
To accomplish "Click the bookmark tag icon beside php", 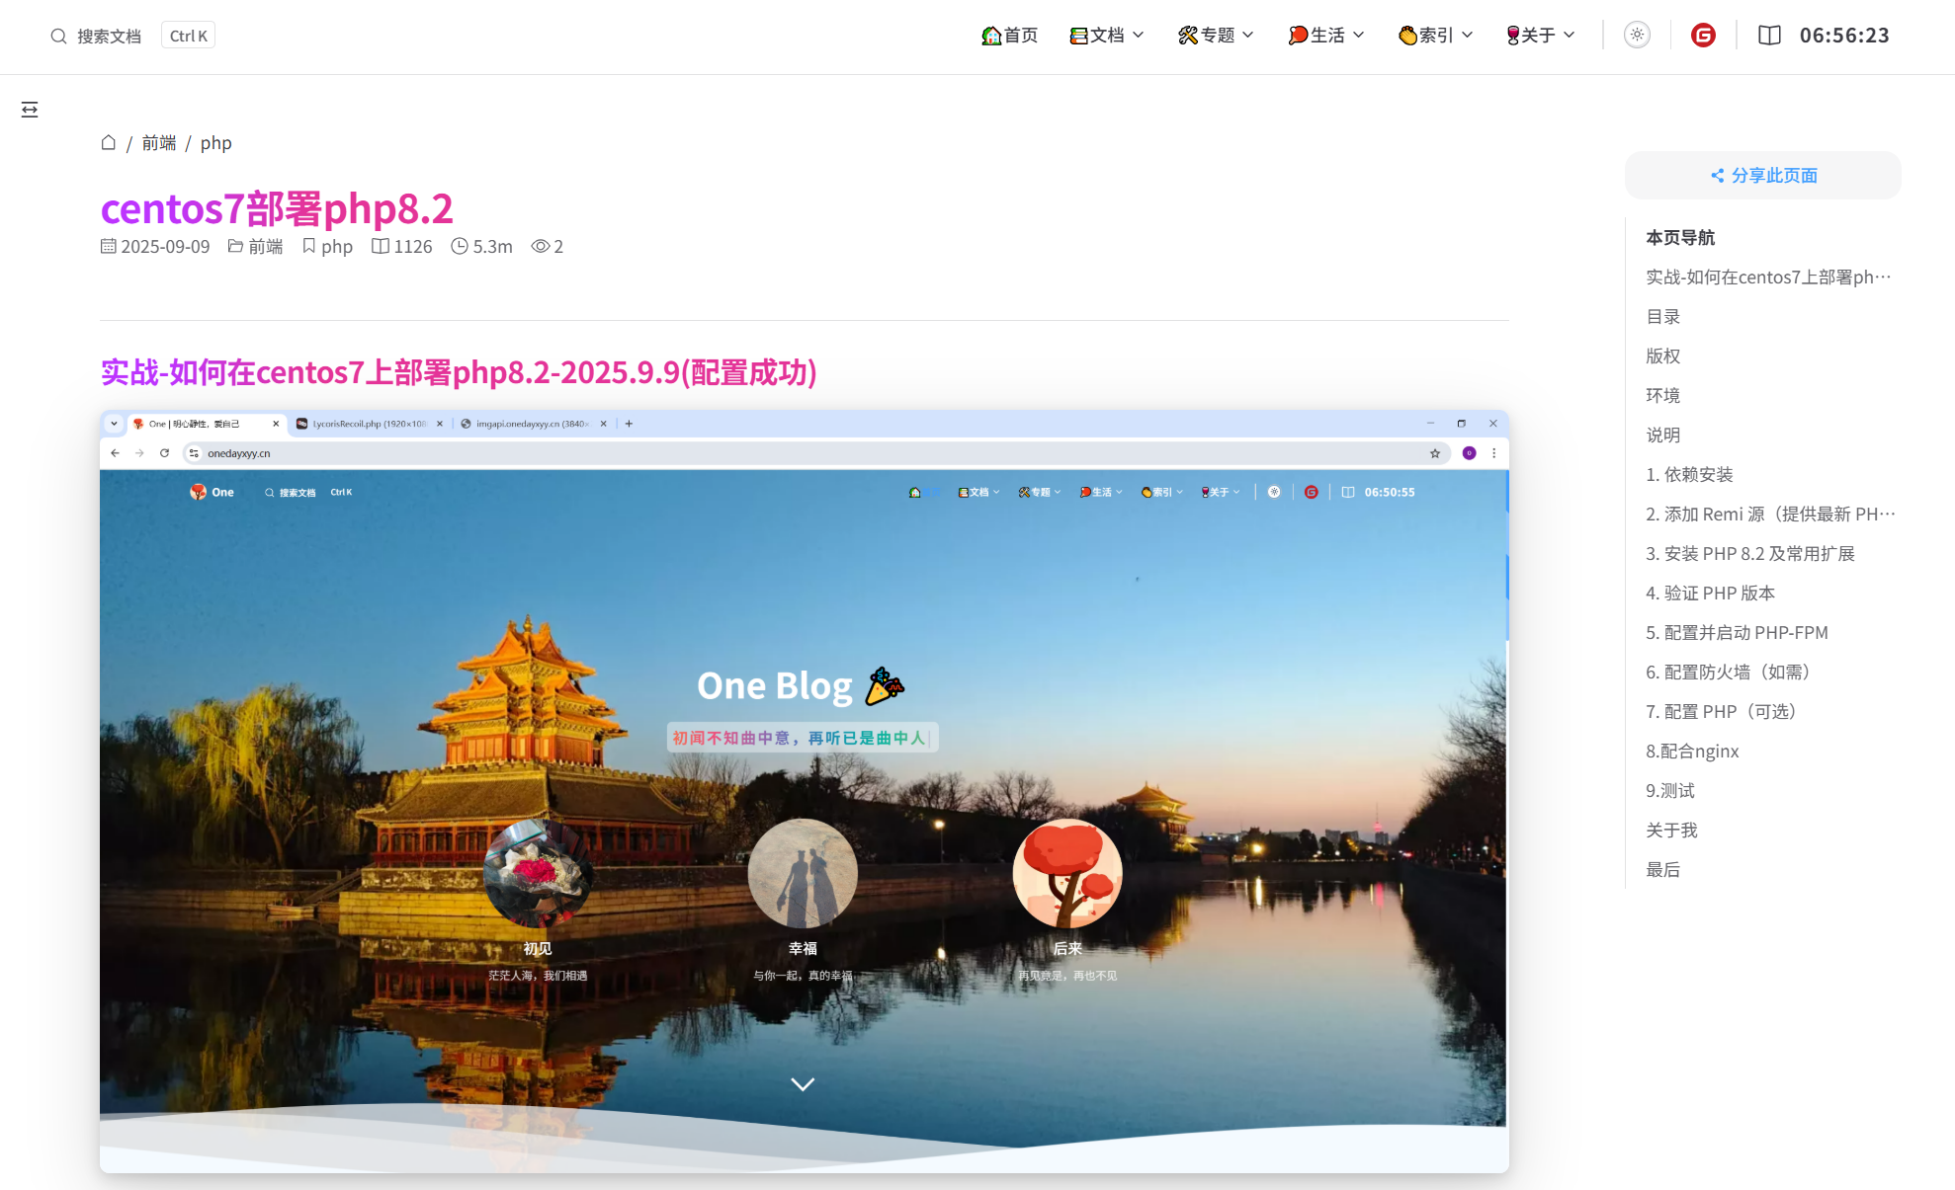I will point(309,246).
